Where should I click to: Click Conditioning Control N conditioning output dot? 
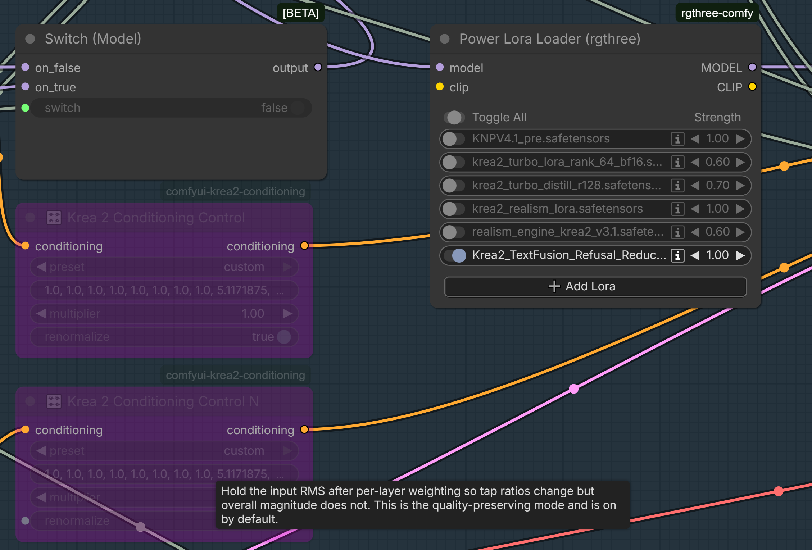pos(304,429)
